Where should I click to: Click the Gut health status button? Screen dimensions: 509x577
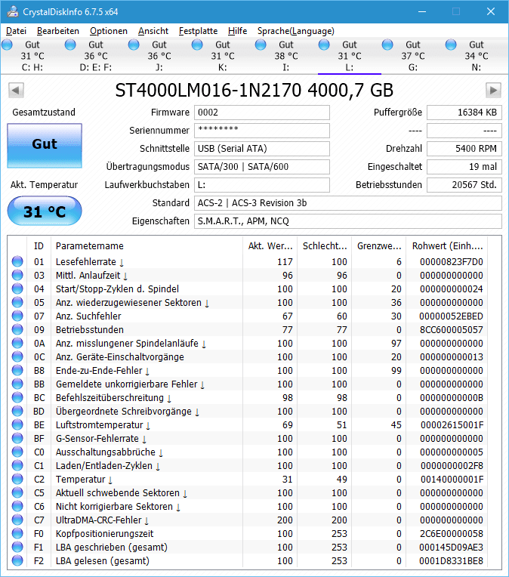tap(45, 146)
